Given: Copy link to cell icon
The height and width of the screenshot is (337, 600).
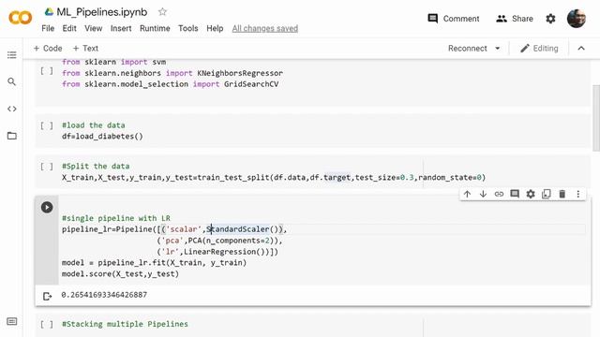Looking at the screenshot, I should tap(499, 194).
